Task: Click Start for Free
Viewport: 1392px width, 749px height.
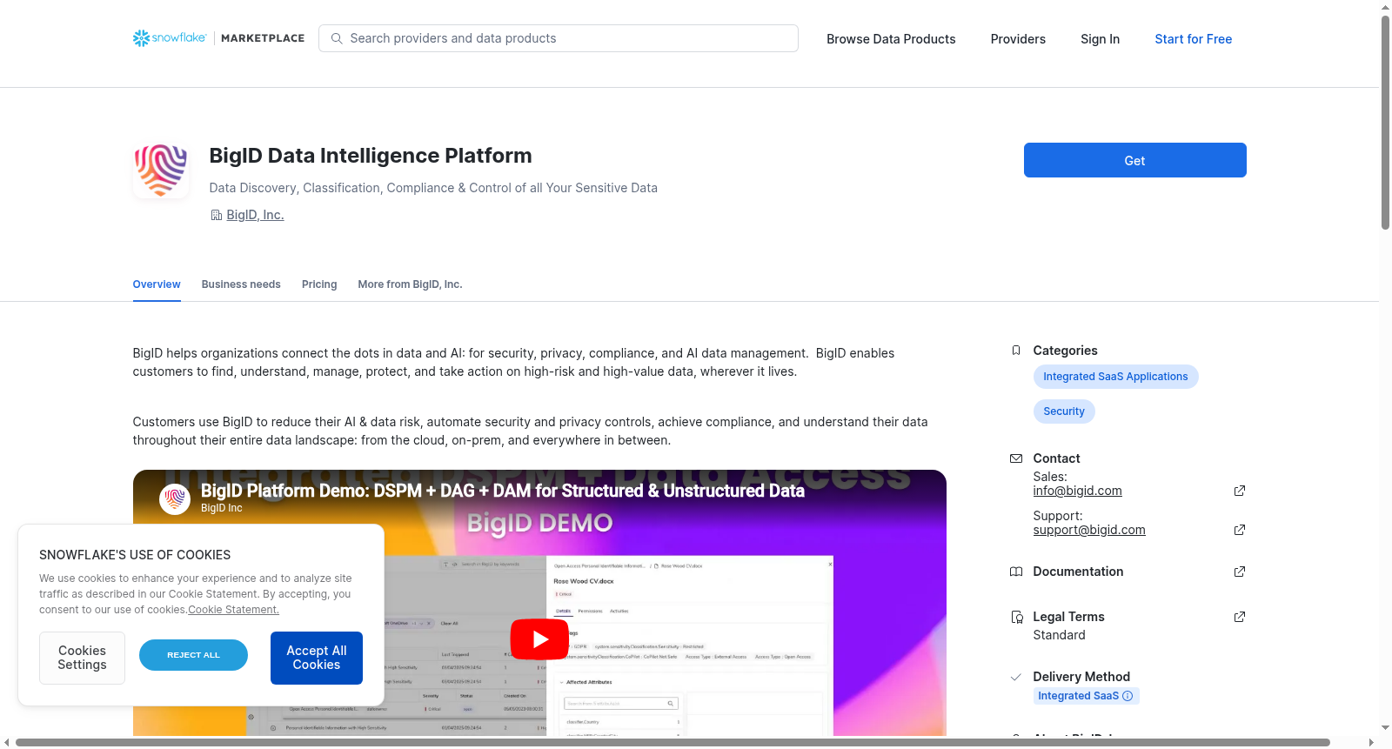Action: [x=1193, y=39]
